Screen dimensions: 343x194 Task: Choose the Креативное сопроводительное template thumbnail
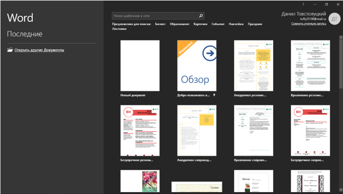tap(253, 130)
